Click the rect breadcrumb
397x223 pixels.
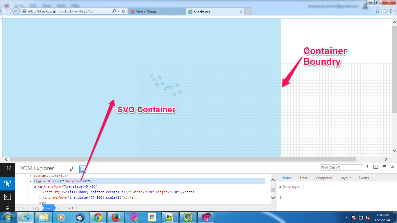click(x=70, y=208)
